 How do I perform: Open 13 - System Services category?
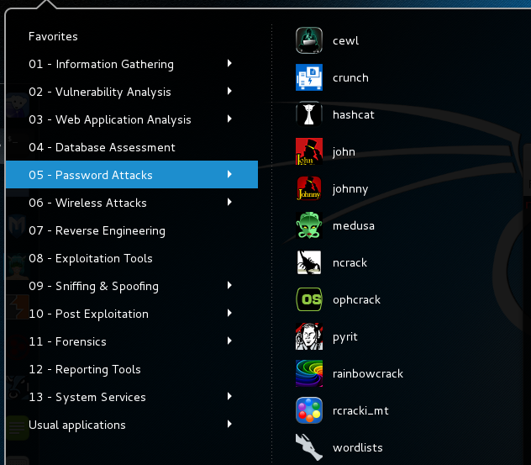(x=132, y=397)
